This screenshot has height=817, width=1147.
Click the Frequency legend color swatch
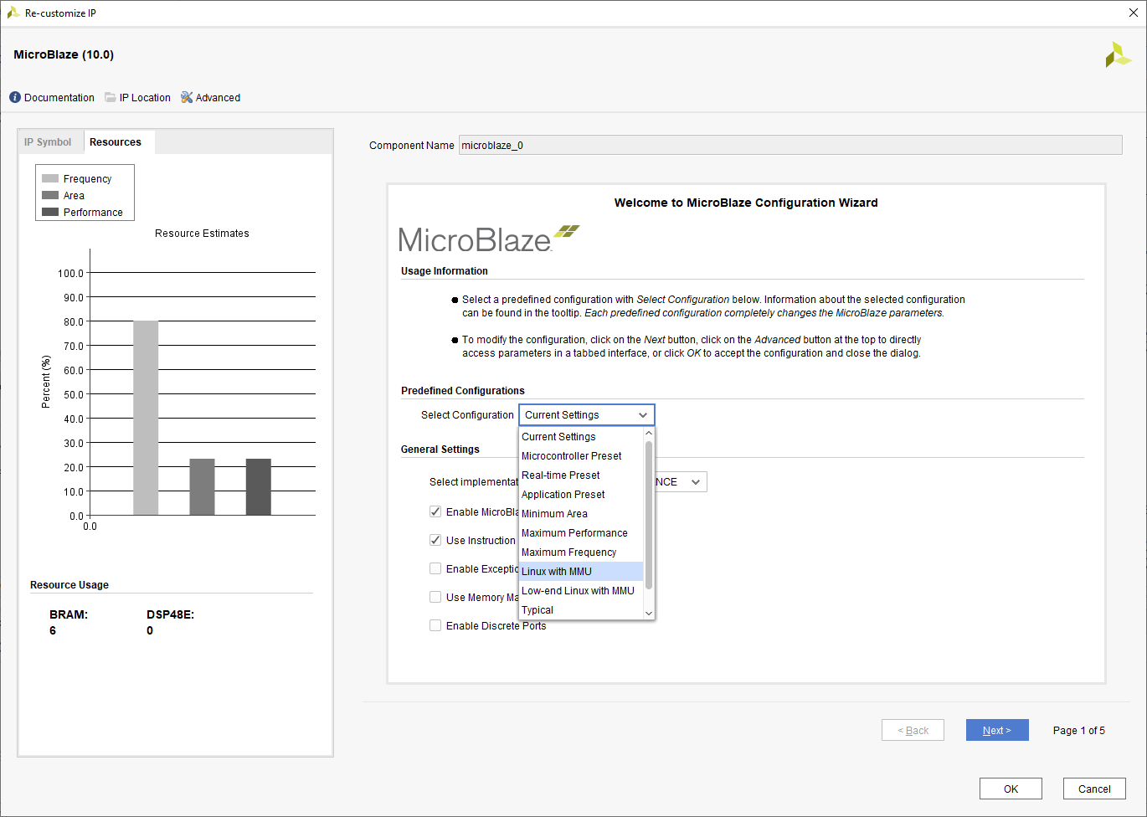pyautogui.click(x=50, y=179)
